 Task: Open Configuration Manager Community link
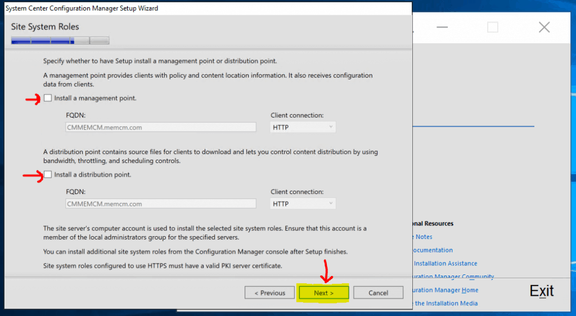click(453, 277)
